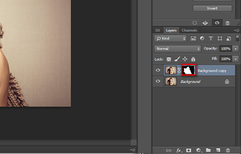The height and width of the screenshot is (154, 241).
Task: Open the Opacity slider arrow
Action: point(235,49)
